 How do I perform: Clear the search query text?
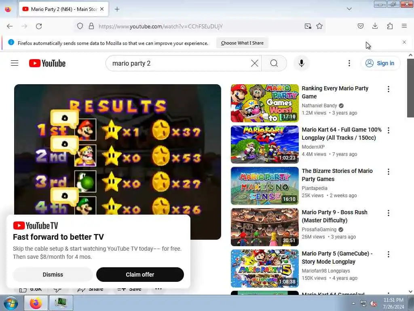(255, 63)
